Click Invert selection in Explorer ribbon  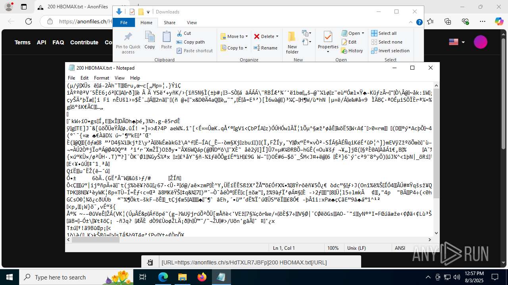(390, 51)
